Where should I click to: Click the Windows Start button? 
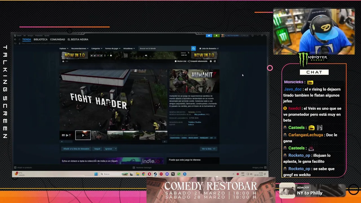tap(96, 174)
